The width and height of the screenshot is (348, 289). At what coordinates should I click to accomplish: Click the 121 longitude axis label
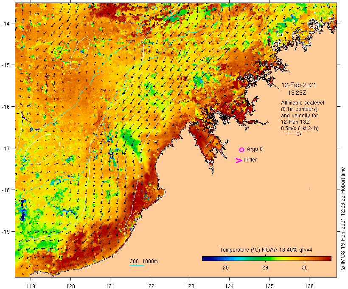pyautogui.click(x=110, y=286)
